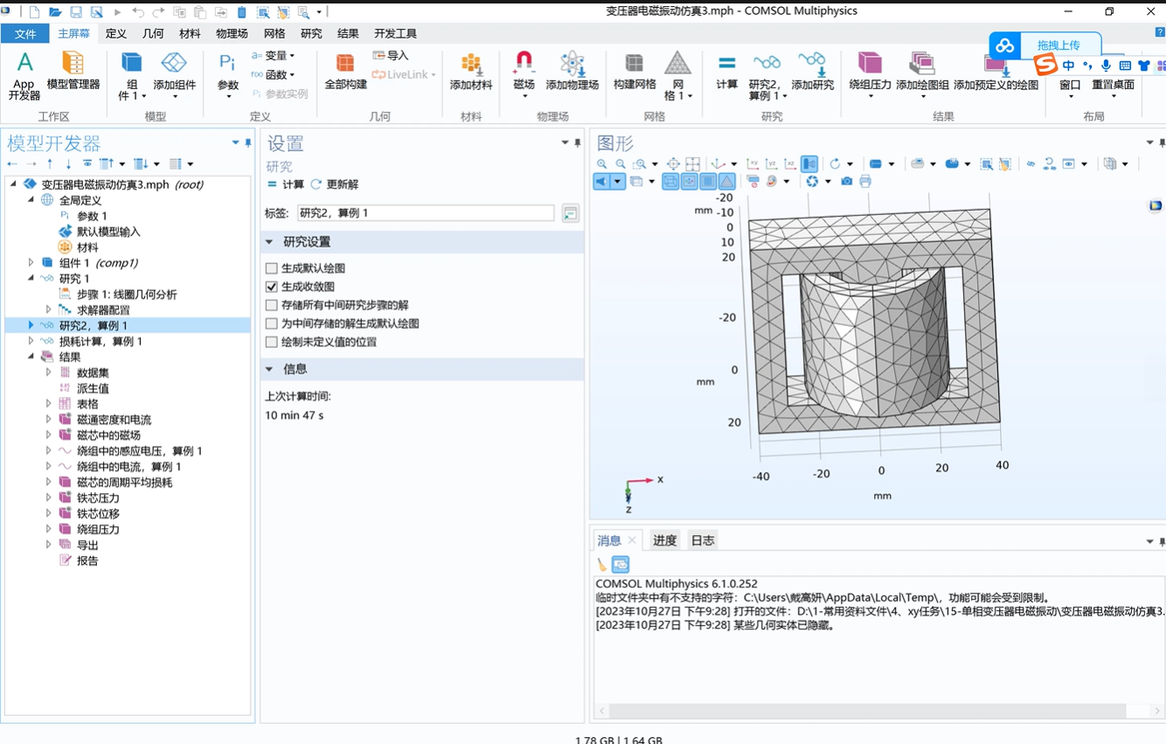The image size is (1166, 744).
Task: Switch to the 日志 tab
Action: (x=703, y=540)
